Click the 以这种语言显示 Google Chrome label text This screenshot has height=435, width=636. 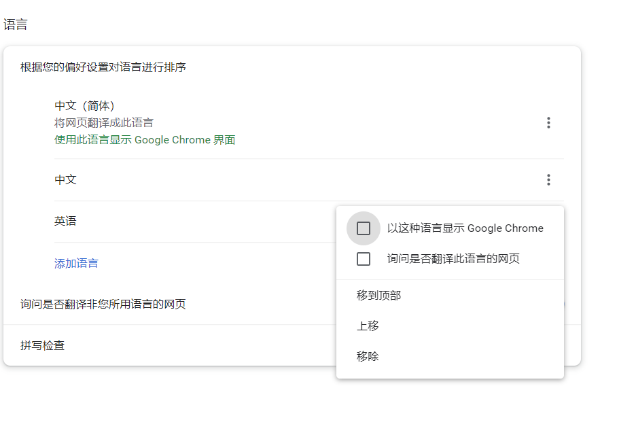(465, 228)
